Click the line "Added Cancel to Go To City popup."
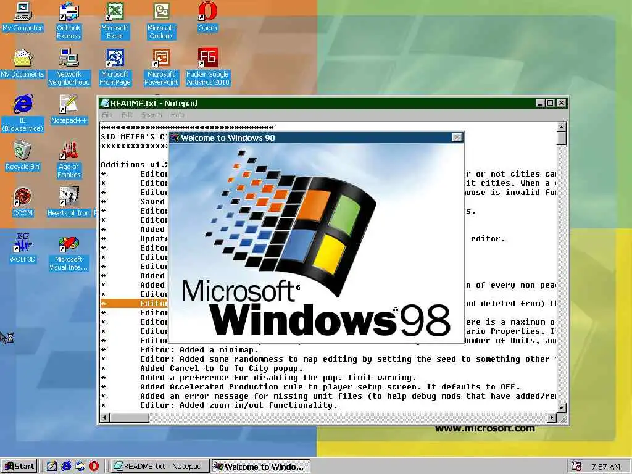632x474 pixels. point(222,368)
